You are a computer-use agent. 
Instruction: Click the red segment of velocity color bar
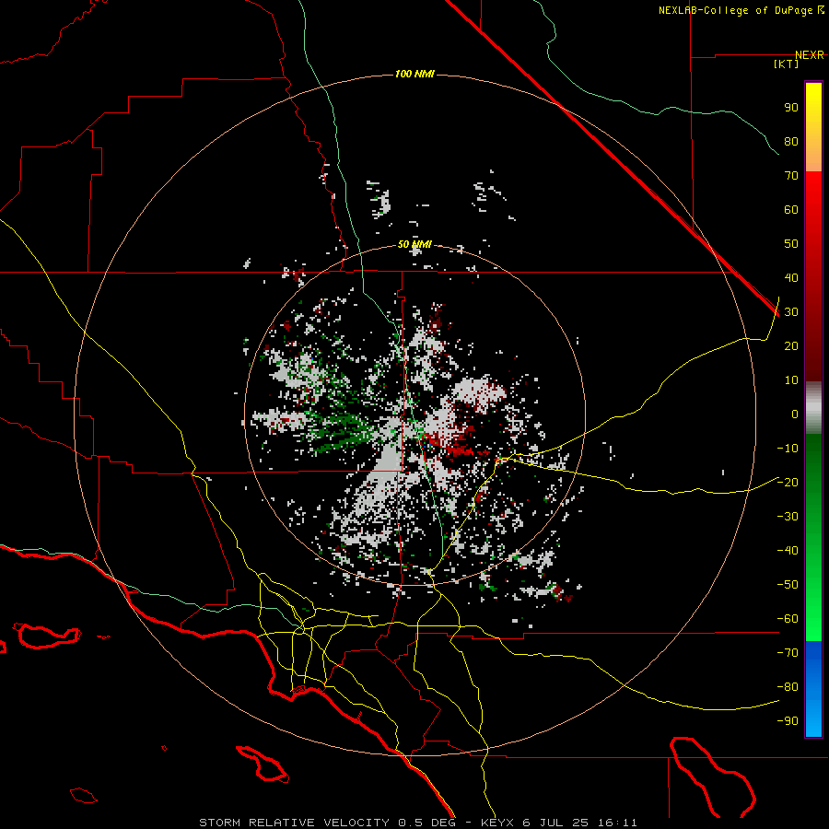(x=813, y=276)
